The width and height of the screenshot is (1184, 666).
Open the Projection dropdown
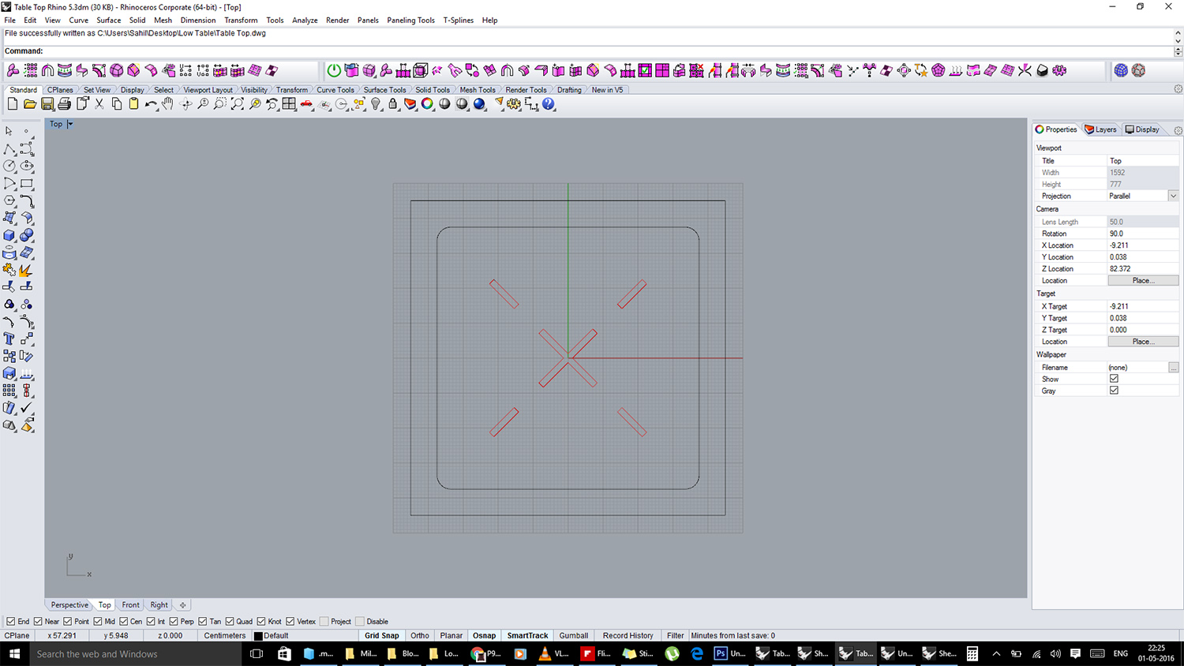click(x=1173, y=196)
